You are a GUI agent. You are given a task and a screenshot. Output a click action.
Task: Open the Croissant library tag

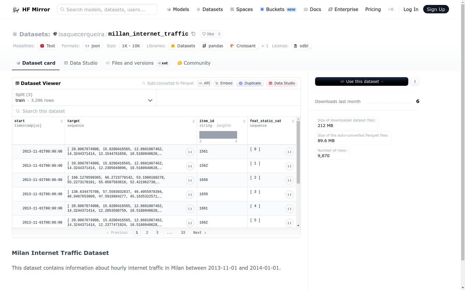(x=243, y=46)
